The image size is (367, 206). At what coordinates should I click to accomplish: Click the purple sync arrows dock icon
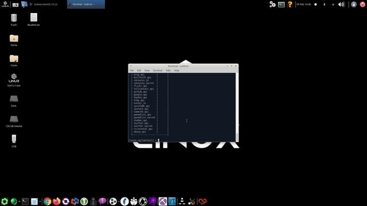coord(66,201)
